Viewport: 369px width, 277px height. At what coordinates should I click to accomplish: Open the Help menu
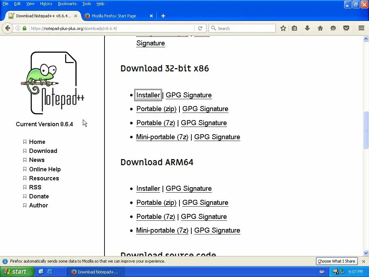pyautogui.click(x=100, y=4)
